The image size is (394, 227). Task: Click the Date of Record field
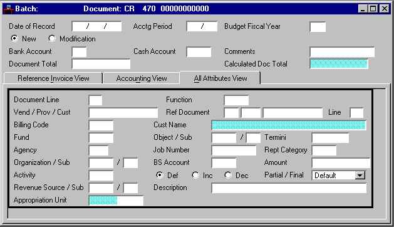coord(96,26)
